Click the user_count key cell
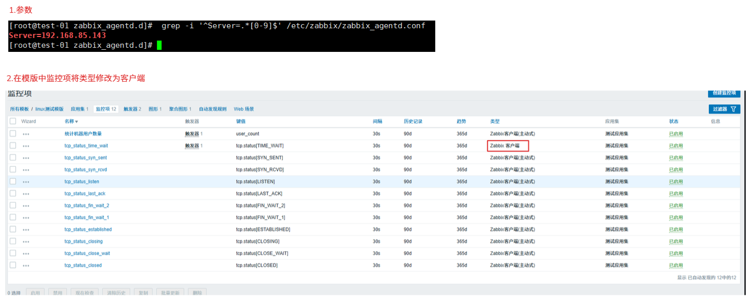 point(247,134)
